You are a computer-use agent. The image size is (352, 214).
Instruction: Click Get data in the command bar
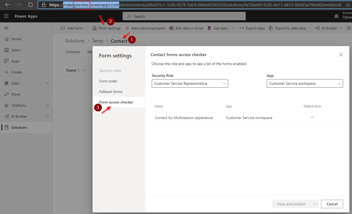[217, 28]
